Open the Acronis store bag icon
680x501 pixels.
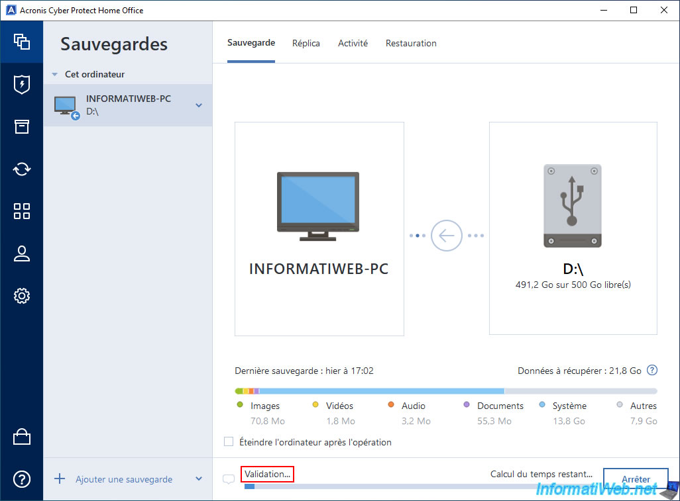click(x=22, y=437)
